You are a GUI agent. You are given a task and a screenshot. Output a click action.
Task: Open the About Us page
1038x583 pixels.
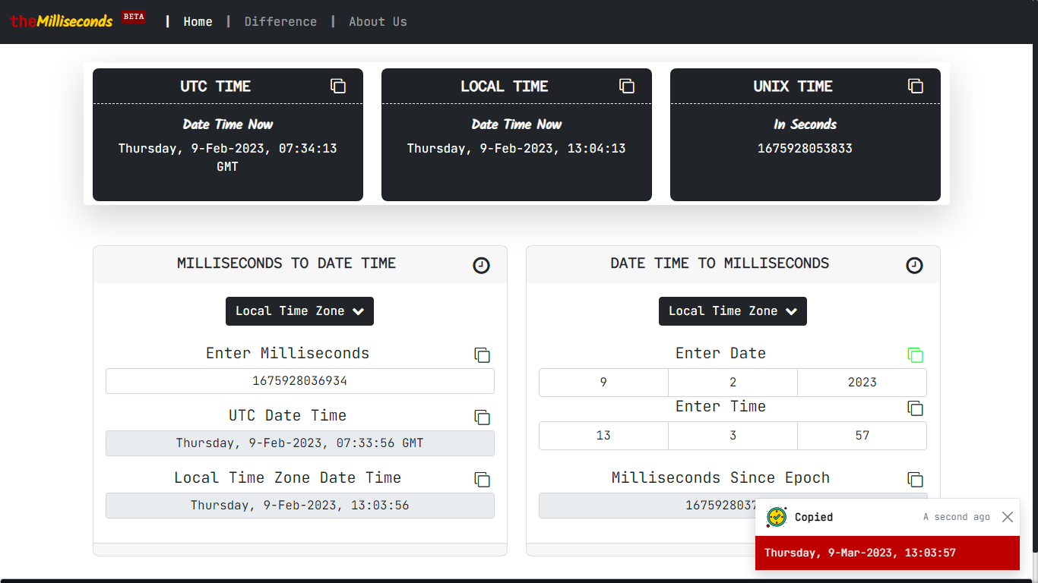[x=378, y=21]
